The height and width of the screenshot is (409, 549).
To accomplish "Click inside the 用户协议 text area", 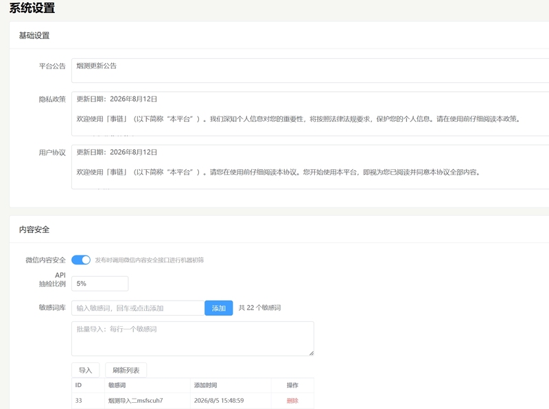I will (x=310, y=166).
